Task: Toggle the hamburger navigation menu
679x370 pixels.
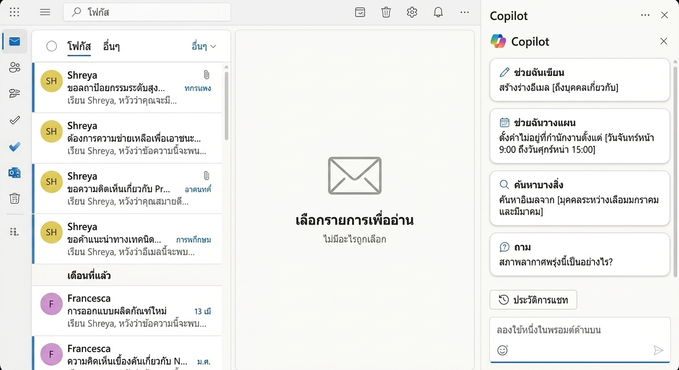Action: 45,13
